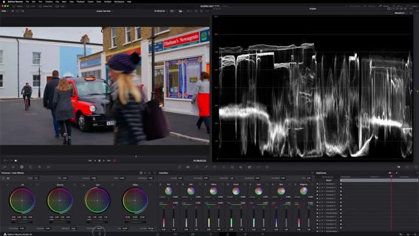Reset the entire ColorSlice palette
Viewport: 419px width, 236px height.
tap(312, 173)
